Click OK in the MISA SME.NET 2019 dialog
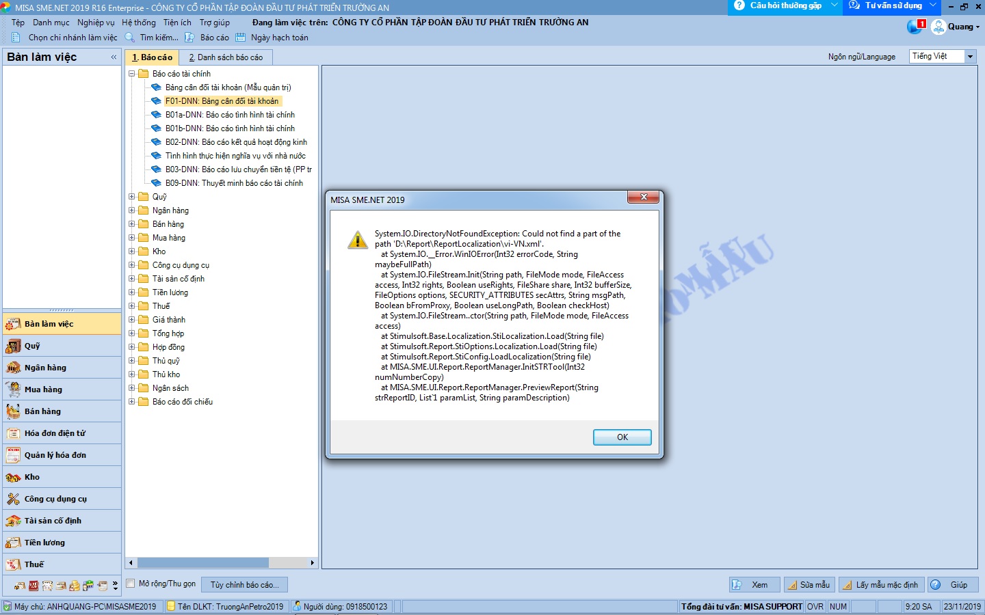The image size is (985, 615). (622, 437)
